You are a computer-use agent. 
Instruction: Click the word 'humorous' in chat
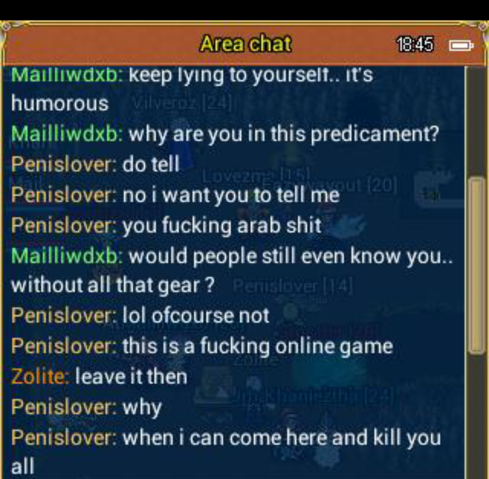pyautogui.click(x=60, y=103)
